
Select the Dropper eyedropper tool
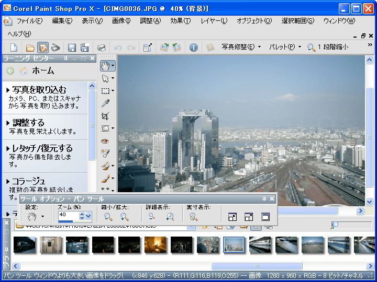105,103
